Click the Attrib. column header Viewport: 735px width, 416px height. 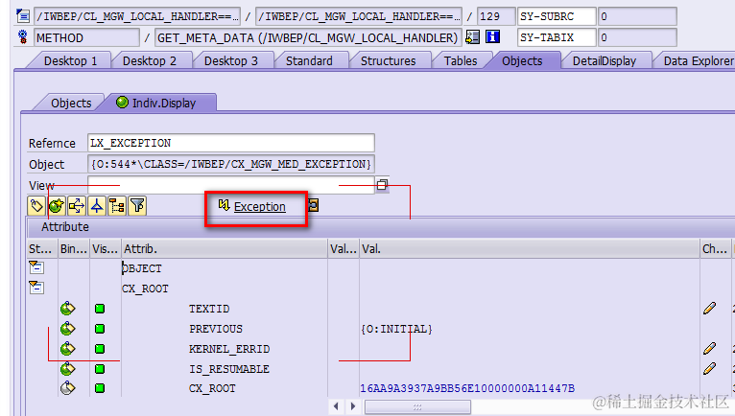pyautogui.click(x=225, y=249)
